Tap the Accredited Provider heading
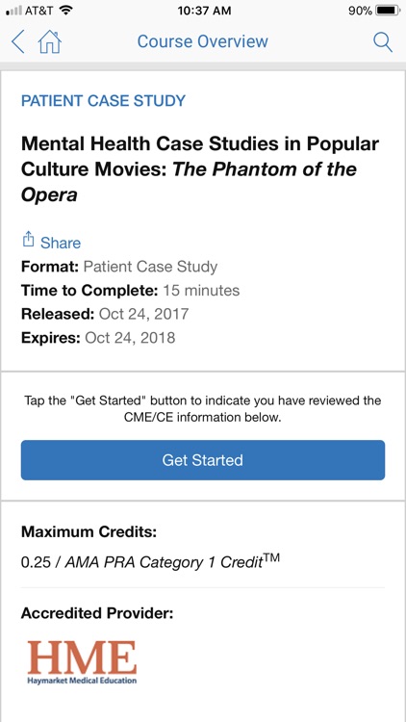The height and width of the screenshot is (722, 406). click(x=97, y=613)
